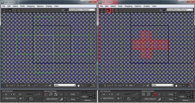Viewport: 195px width, 103px height.
Task: Select active red Face mode in right window
Action: 154,94
